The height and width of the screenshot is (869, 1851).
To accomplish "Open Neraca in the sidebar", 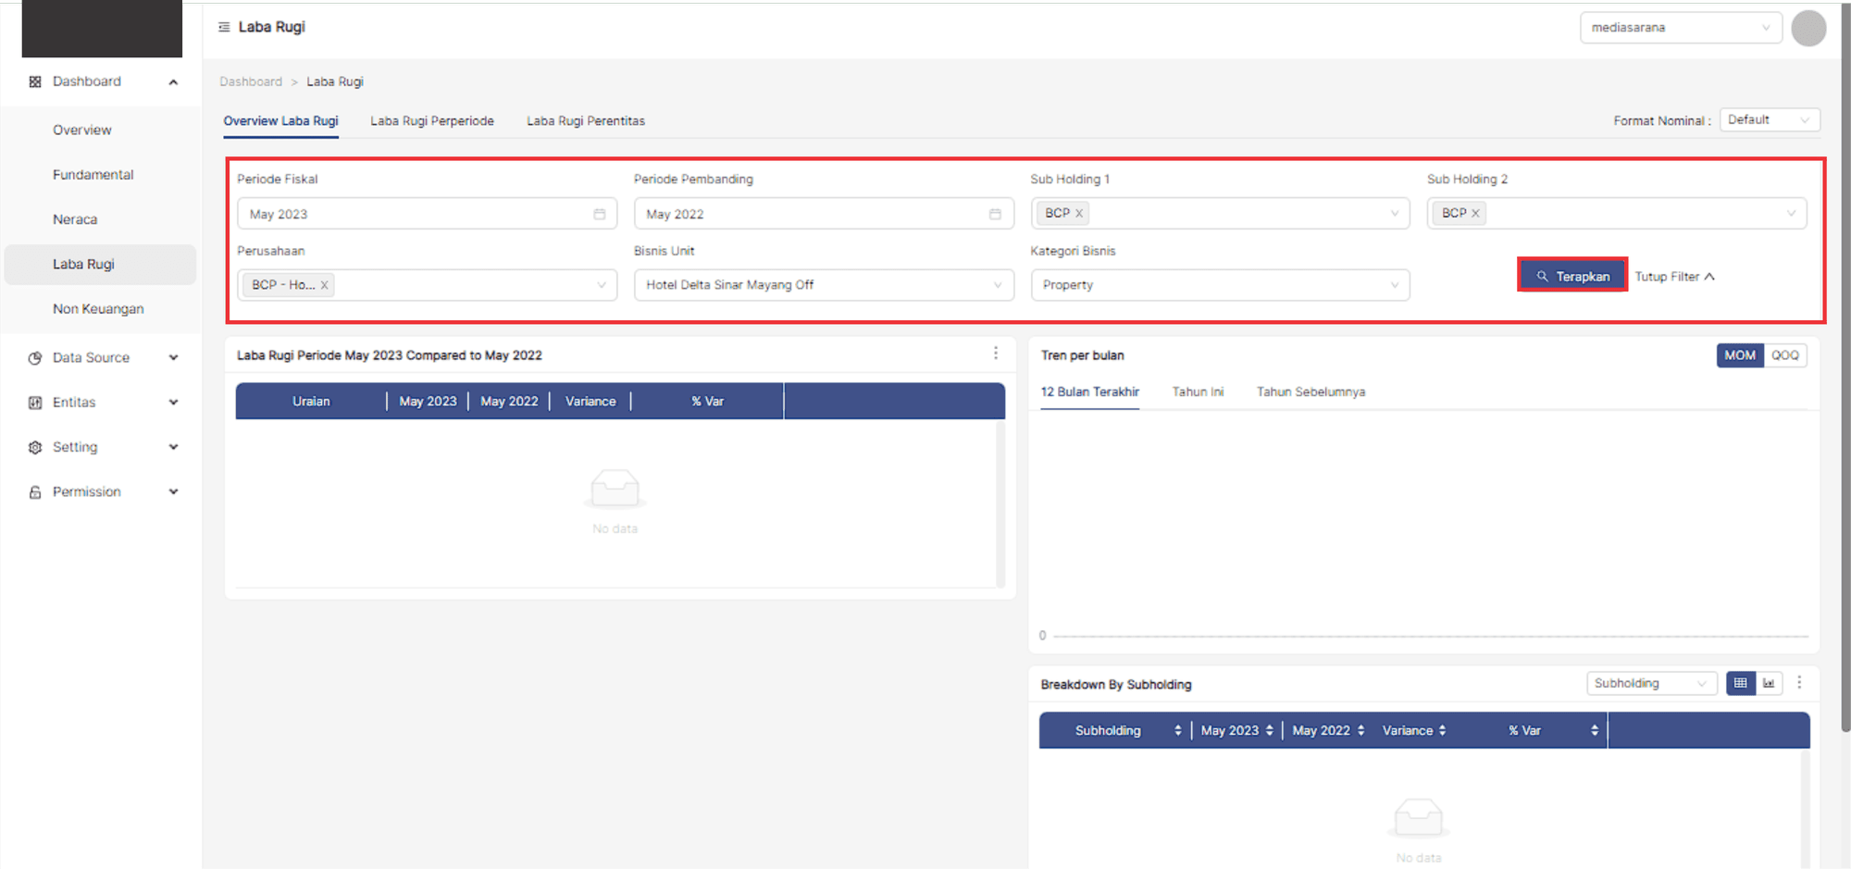I will click(x=75, y=219).
